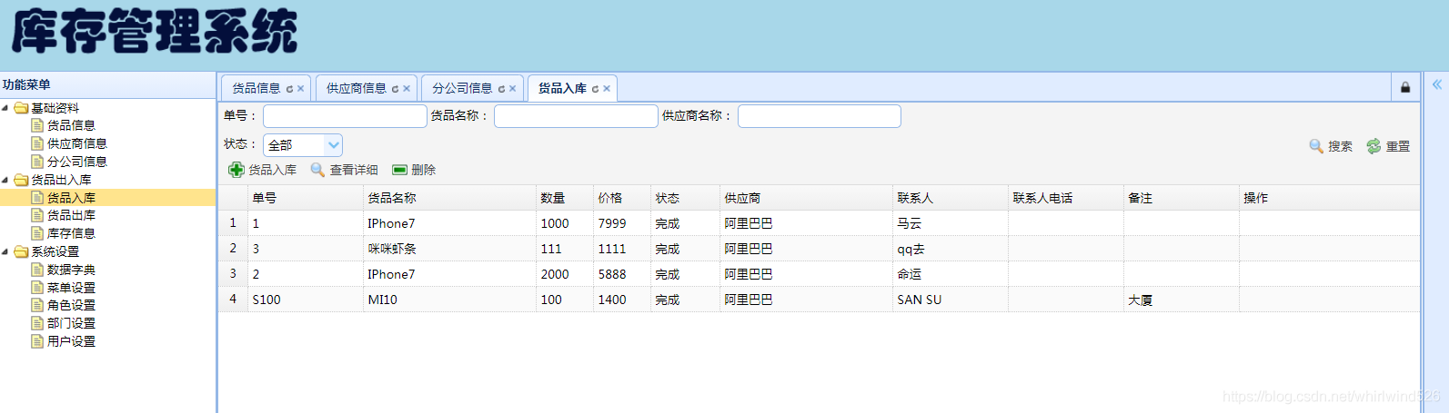Click the 备注 column header
The width and height of the screenshot is (1449, 413).
click(x=1182, y=198)
